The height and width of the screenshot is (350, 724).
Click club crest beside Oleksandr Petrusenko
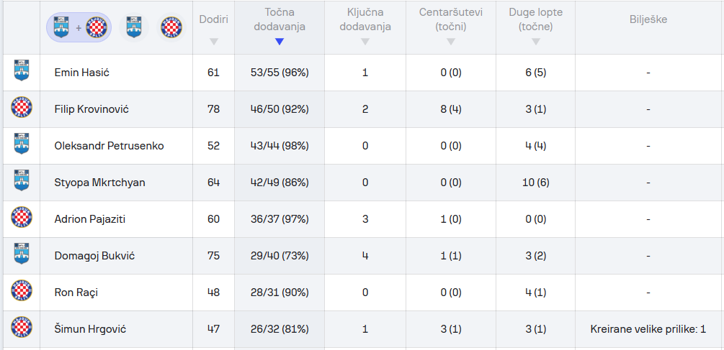(22, 144)
